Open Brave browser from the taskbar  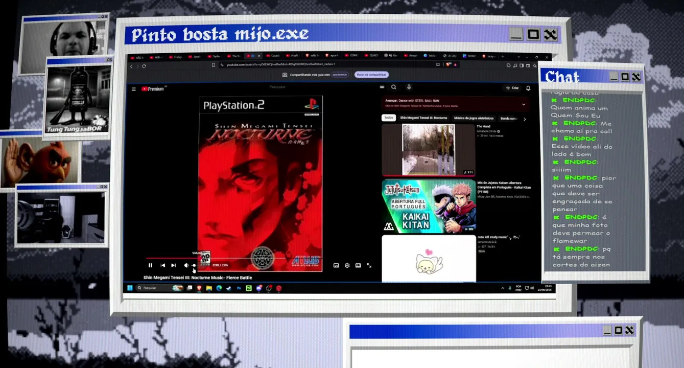point(199,288)
